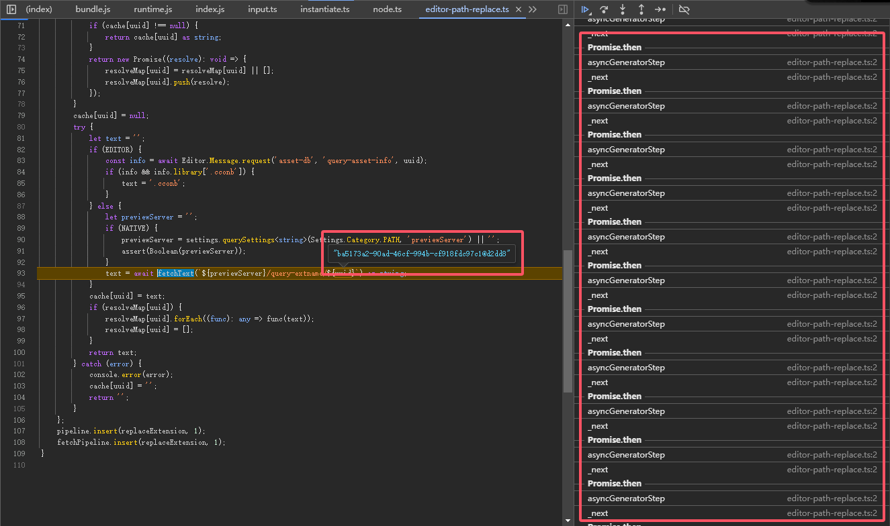Click line number 95 to set breakpoint
The width and height of the screenshot is (890, 526).
20,296
